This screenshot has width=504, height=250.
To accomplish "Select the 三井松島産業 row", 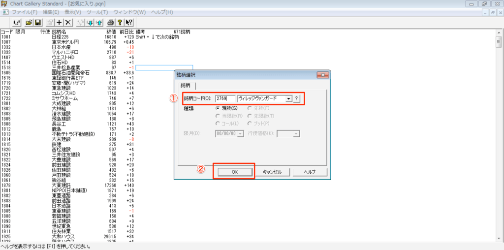I will pyautogui.click(x=67, y=68).
